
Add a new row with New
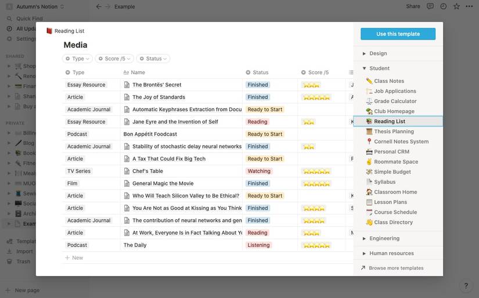pos(77,257)
